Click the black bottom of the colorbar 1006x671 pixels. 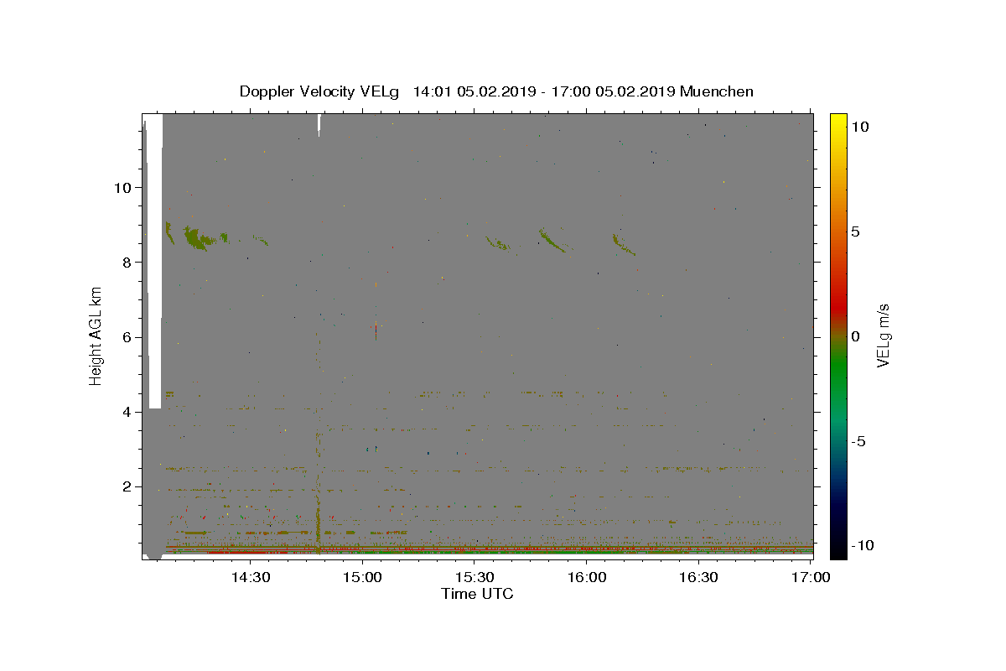point(838,549)
